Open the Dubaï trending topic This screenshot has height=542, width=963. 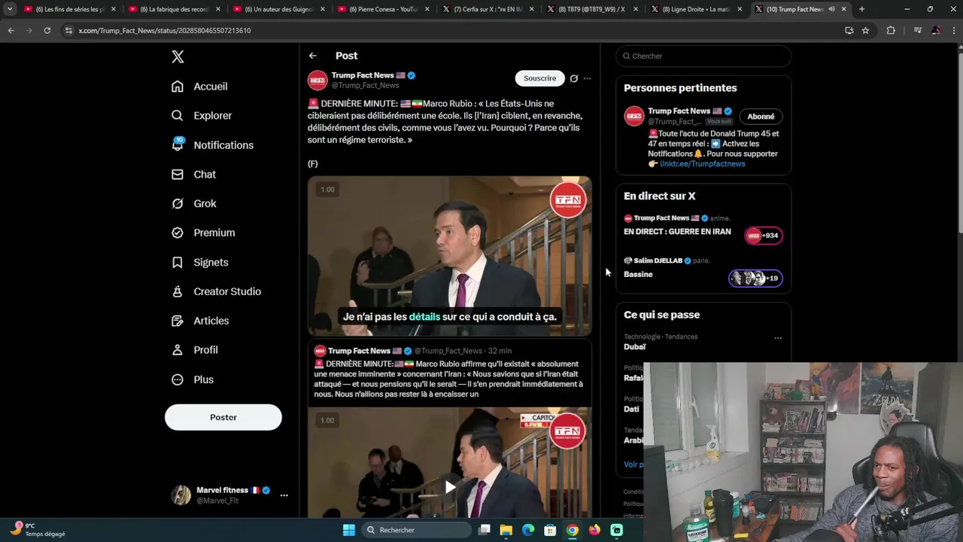[x=635, y=347]
